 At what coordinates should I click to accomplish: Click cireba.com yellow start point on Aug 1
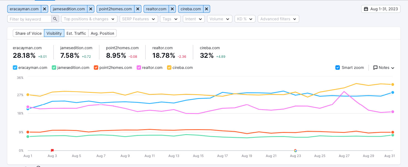point(28,95)
